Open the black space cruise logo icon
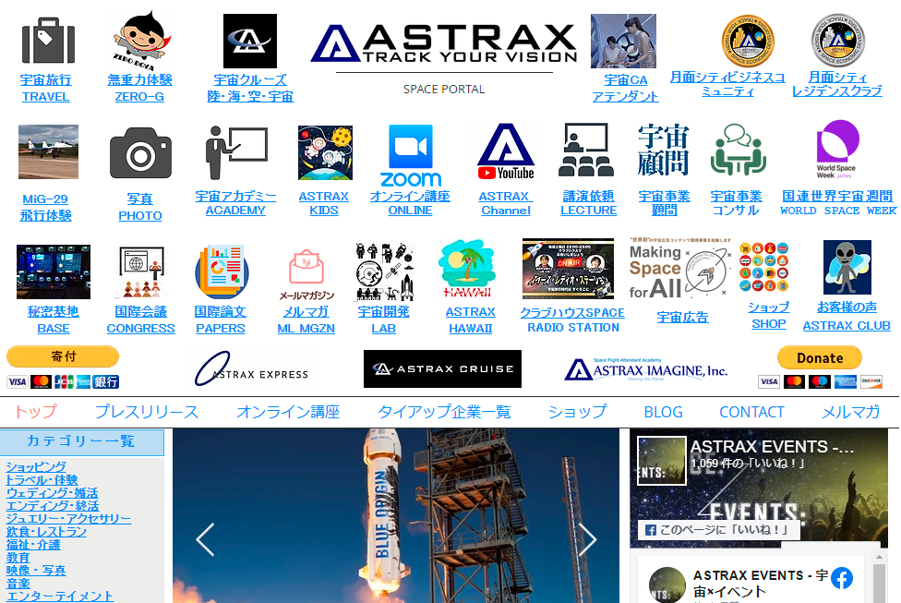The height and width of the screenshot is (603, 901). (250, 41)
